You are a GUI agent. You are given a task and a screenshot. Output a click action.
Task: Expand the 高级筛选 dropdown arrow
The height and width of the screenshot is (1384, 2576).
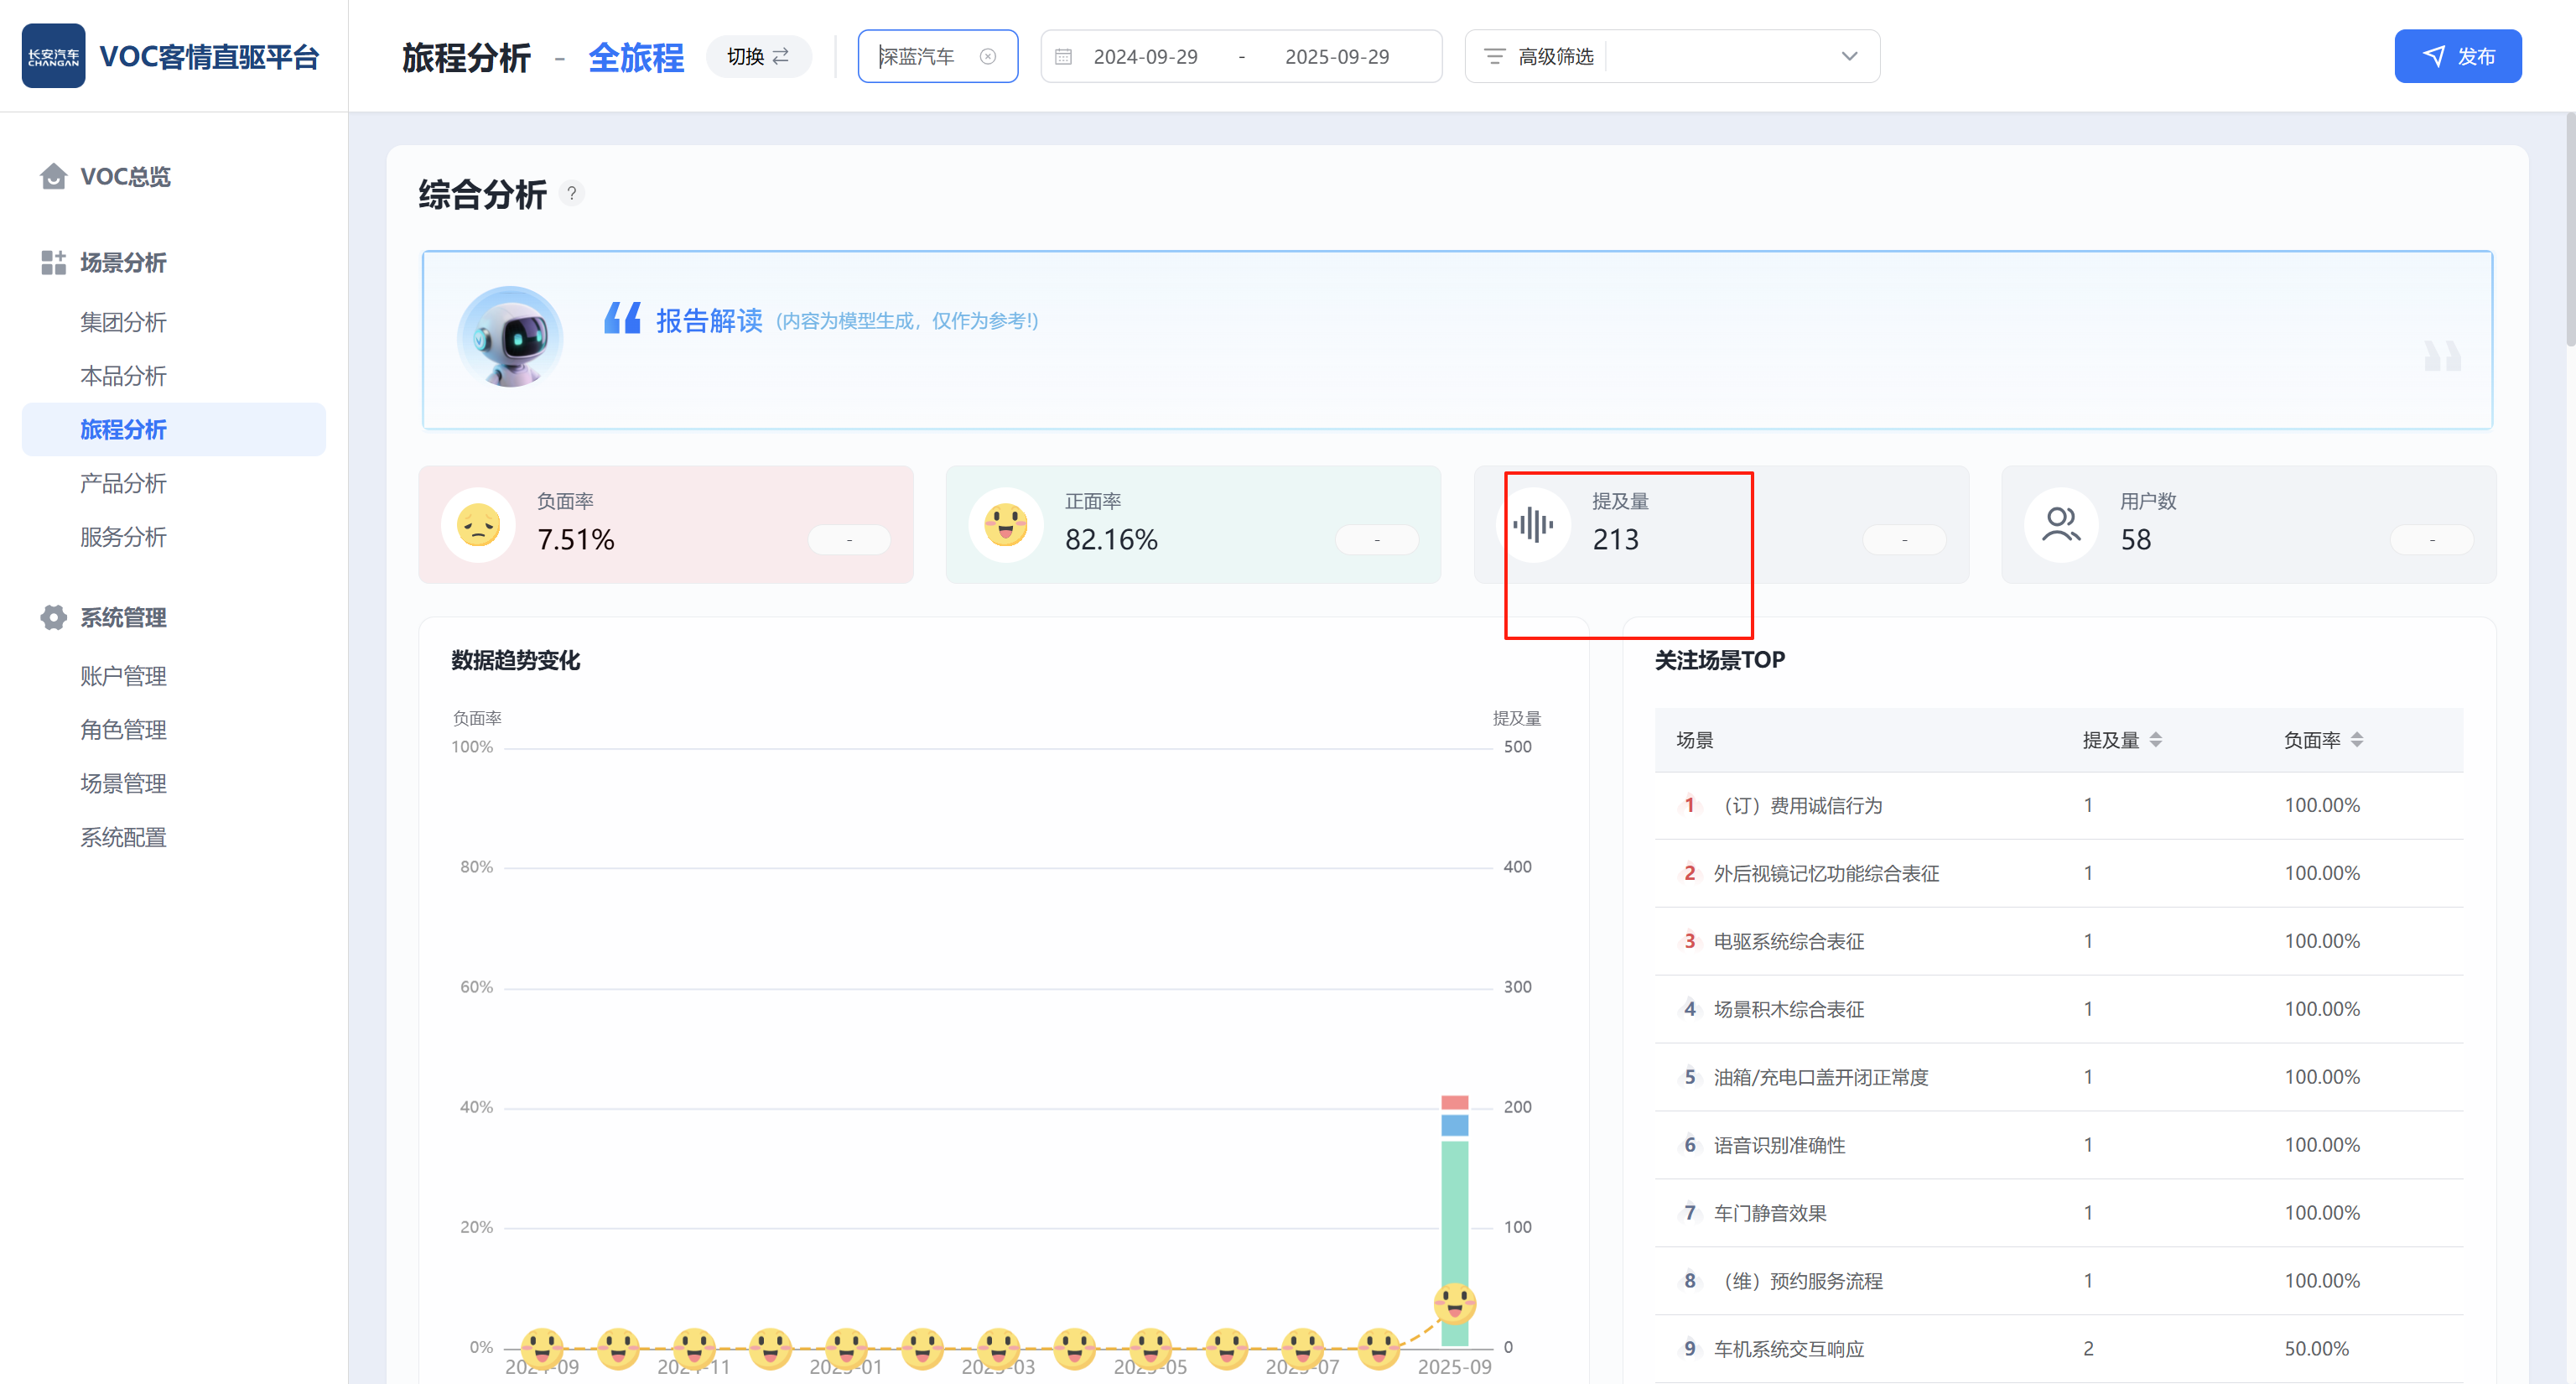tap(1848, 57)
